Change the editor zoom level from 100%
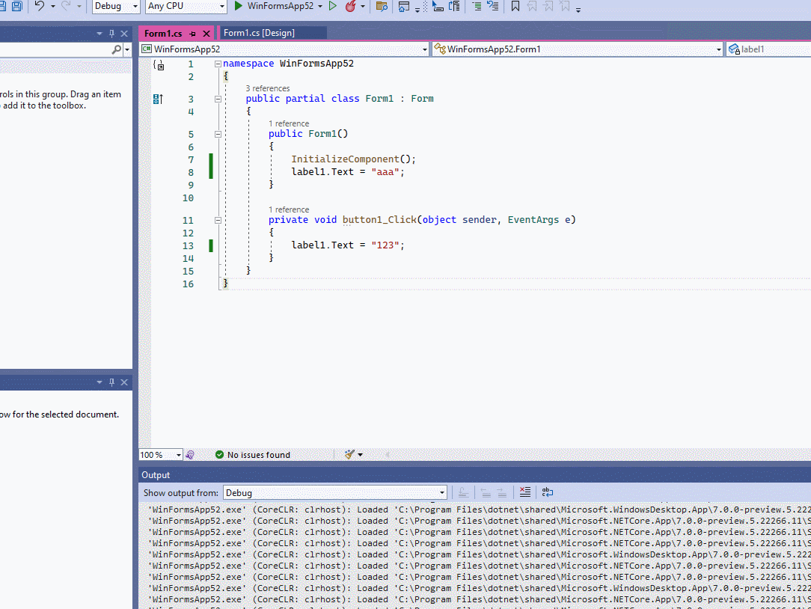The height and width of the screenshot is (609, 811). tap(160, 454)
